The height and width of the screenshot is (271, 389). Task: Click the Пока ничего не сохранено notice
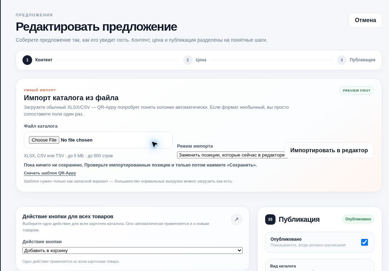[140, 165]
